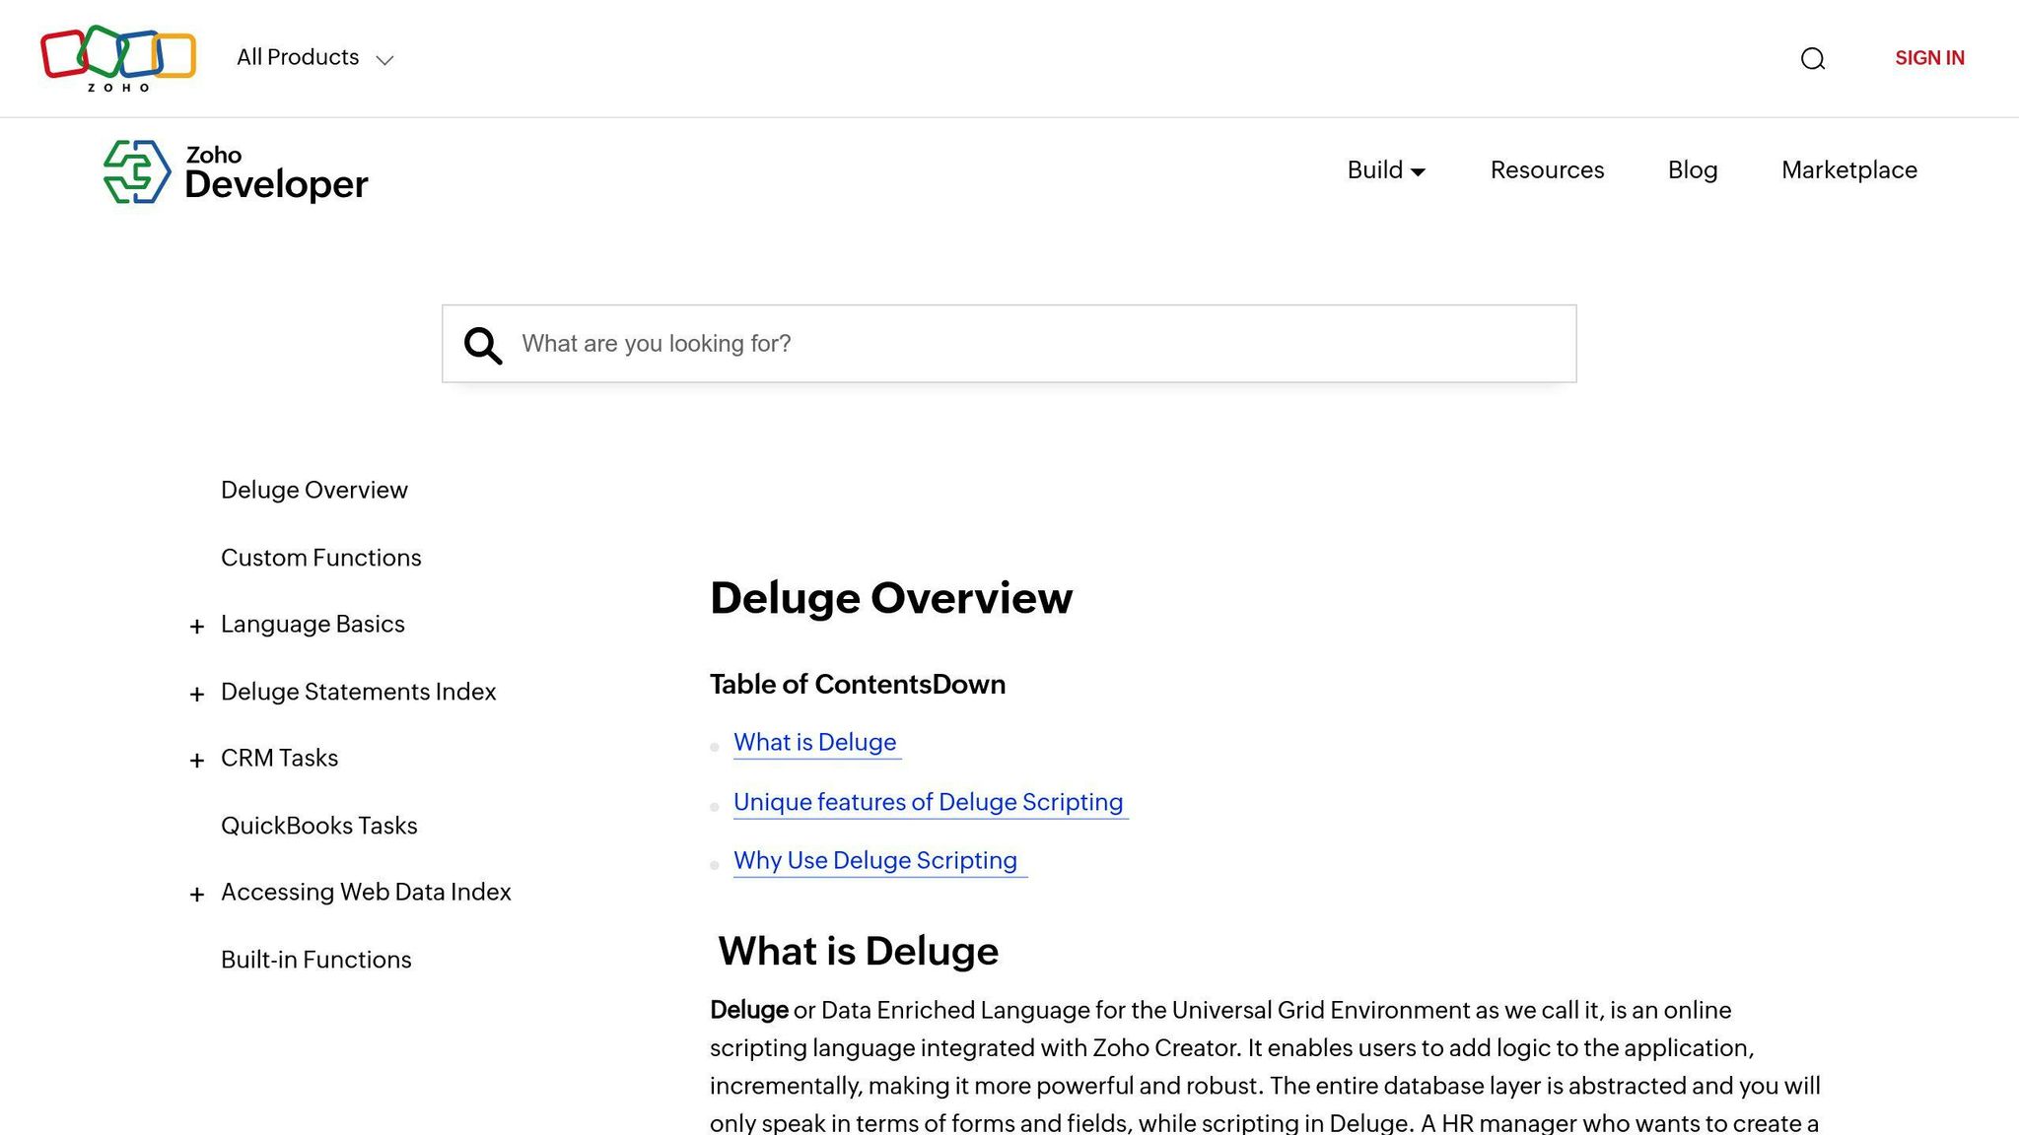Select QuickBooks Tasks in the sidebar
Viewport: 2019px width, 1135px height.
click(319, 826)
